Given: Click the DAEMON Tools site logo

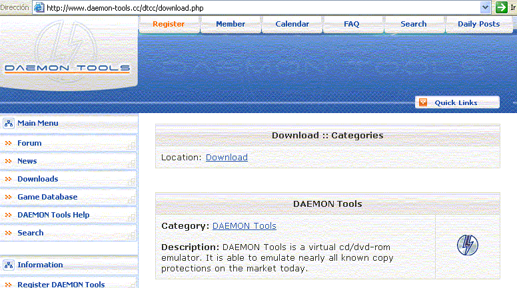Looking at the screenshot, I should point(67,53).
